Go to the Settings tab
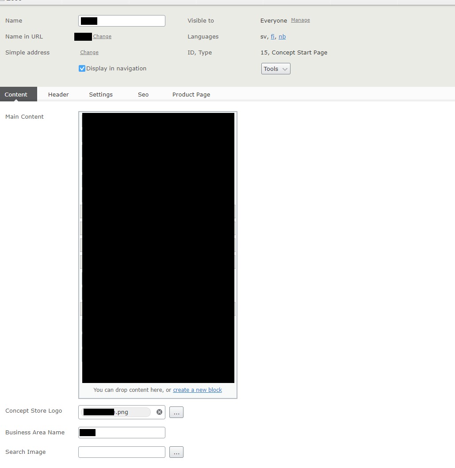The image size is (455, 468). 101,94
